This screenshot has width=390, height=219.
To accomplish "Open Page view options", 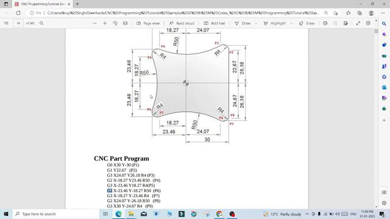I will point(148,23).
